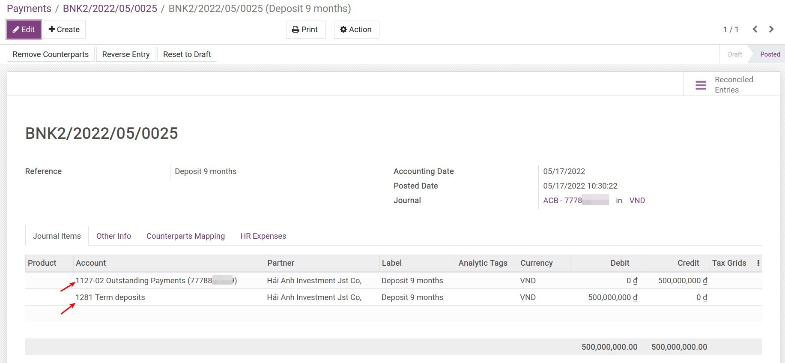This screenshot has height=363, width=785.
Task: Open Reconciled Entries list icon
Action: coord(701,85)
